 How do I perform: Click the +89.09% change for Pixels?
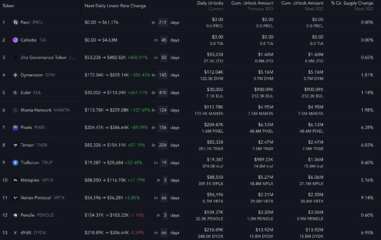139,128
